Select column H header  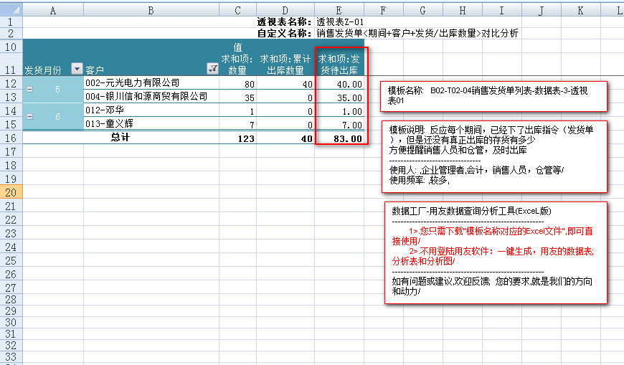click(x=461, y=11)
